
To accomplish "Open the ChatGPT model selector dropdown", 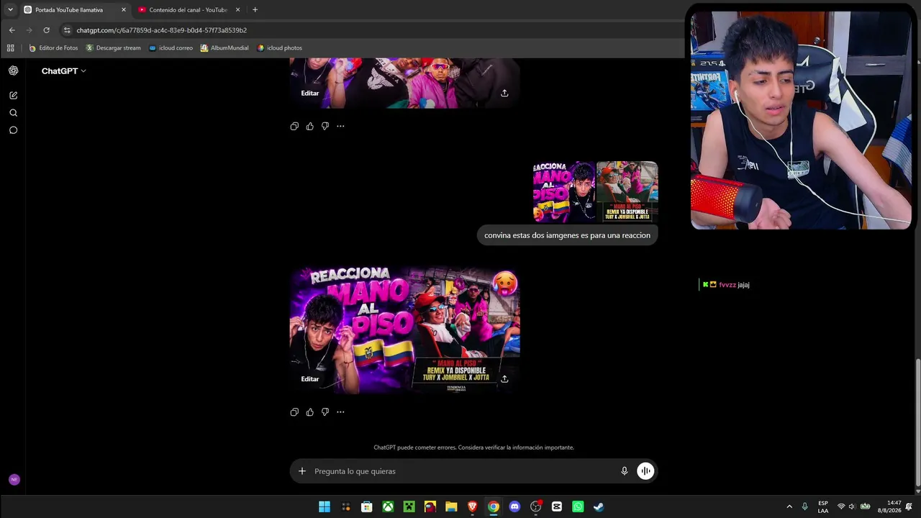I will point(63,71).
